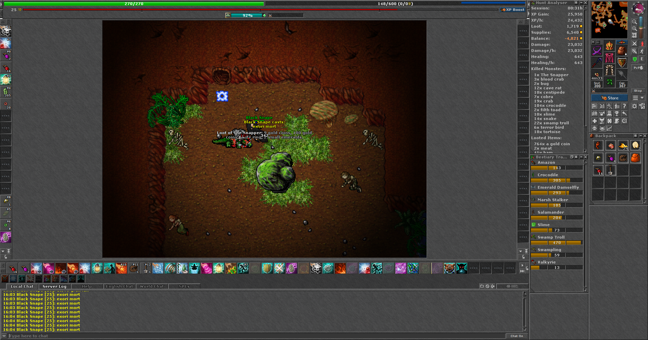Screen dimensions: 648x340
Task: Open the options gear icon
Action: click(x=634, y=106)
